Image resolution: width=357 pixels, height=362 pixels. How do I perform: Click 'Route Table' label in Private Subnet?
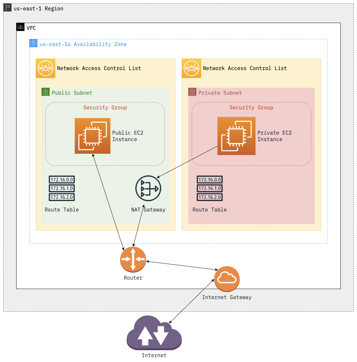(x=209, y=210)
